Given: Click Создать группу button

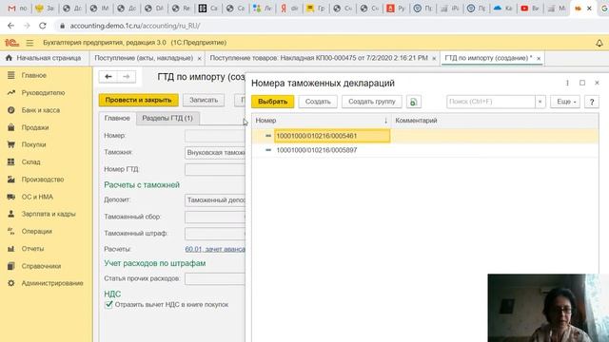Looking at the screenshot, I should (x=372, y=102).
